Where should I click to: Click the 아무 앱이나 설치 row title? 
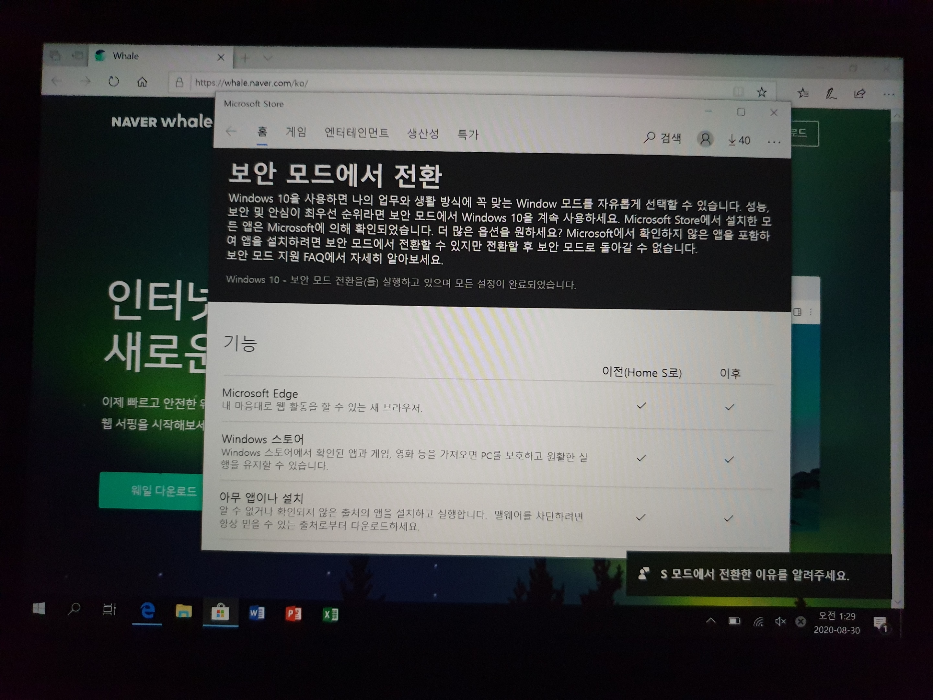[x=261, y=498]
